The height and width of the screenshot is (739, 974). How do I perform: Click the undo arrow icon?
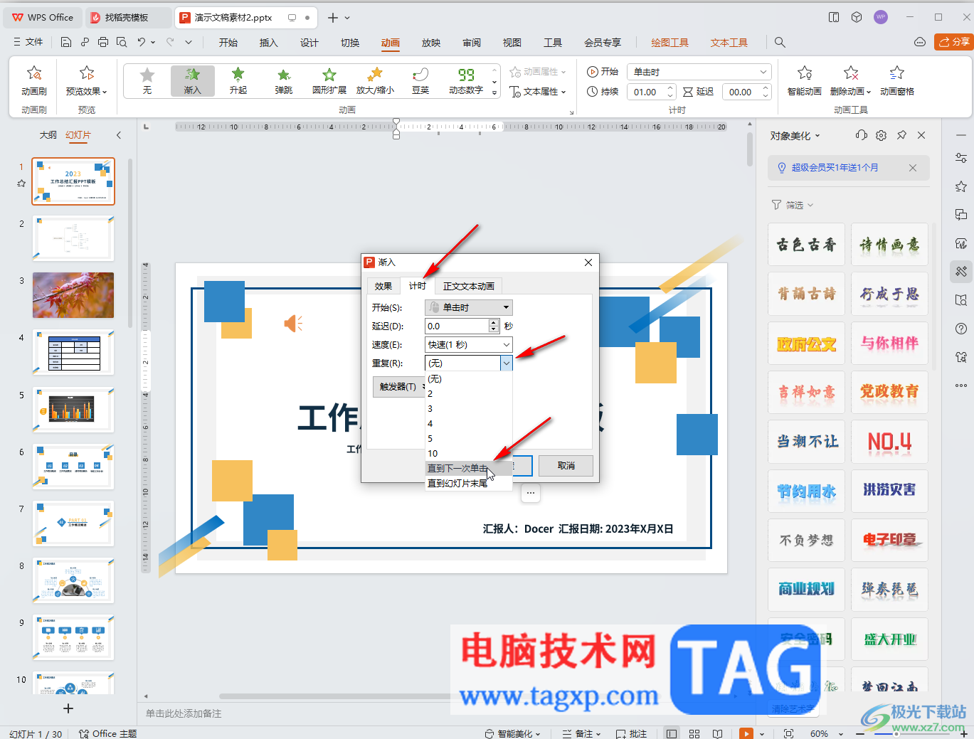coord(142,42)
